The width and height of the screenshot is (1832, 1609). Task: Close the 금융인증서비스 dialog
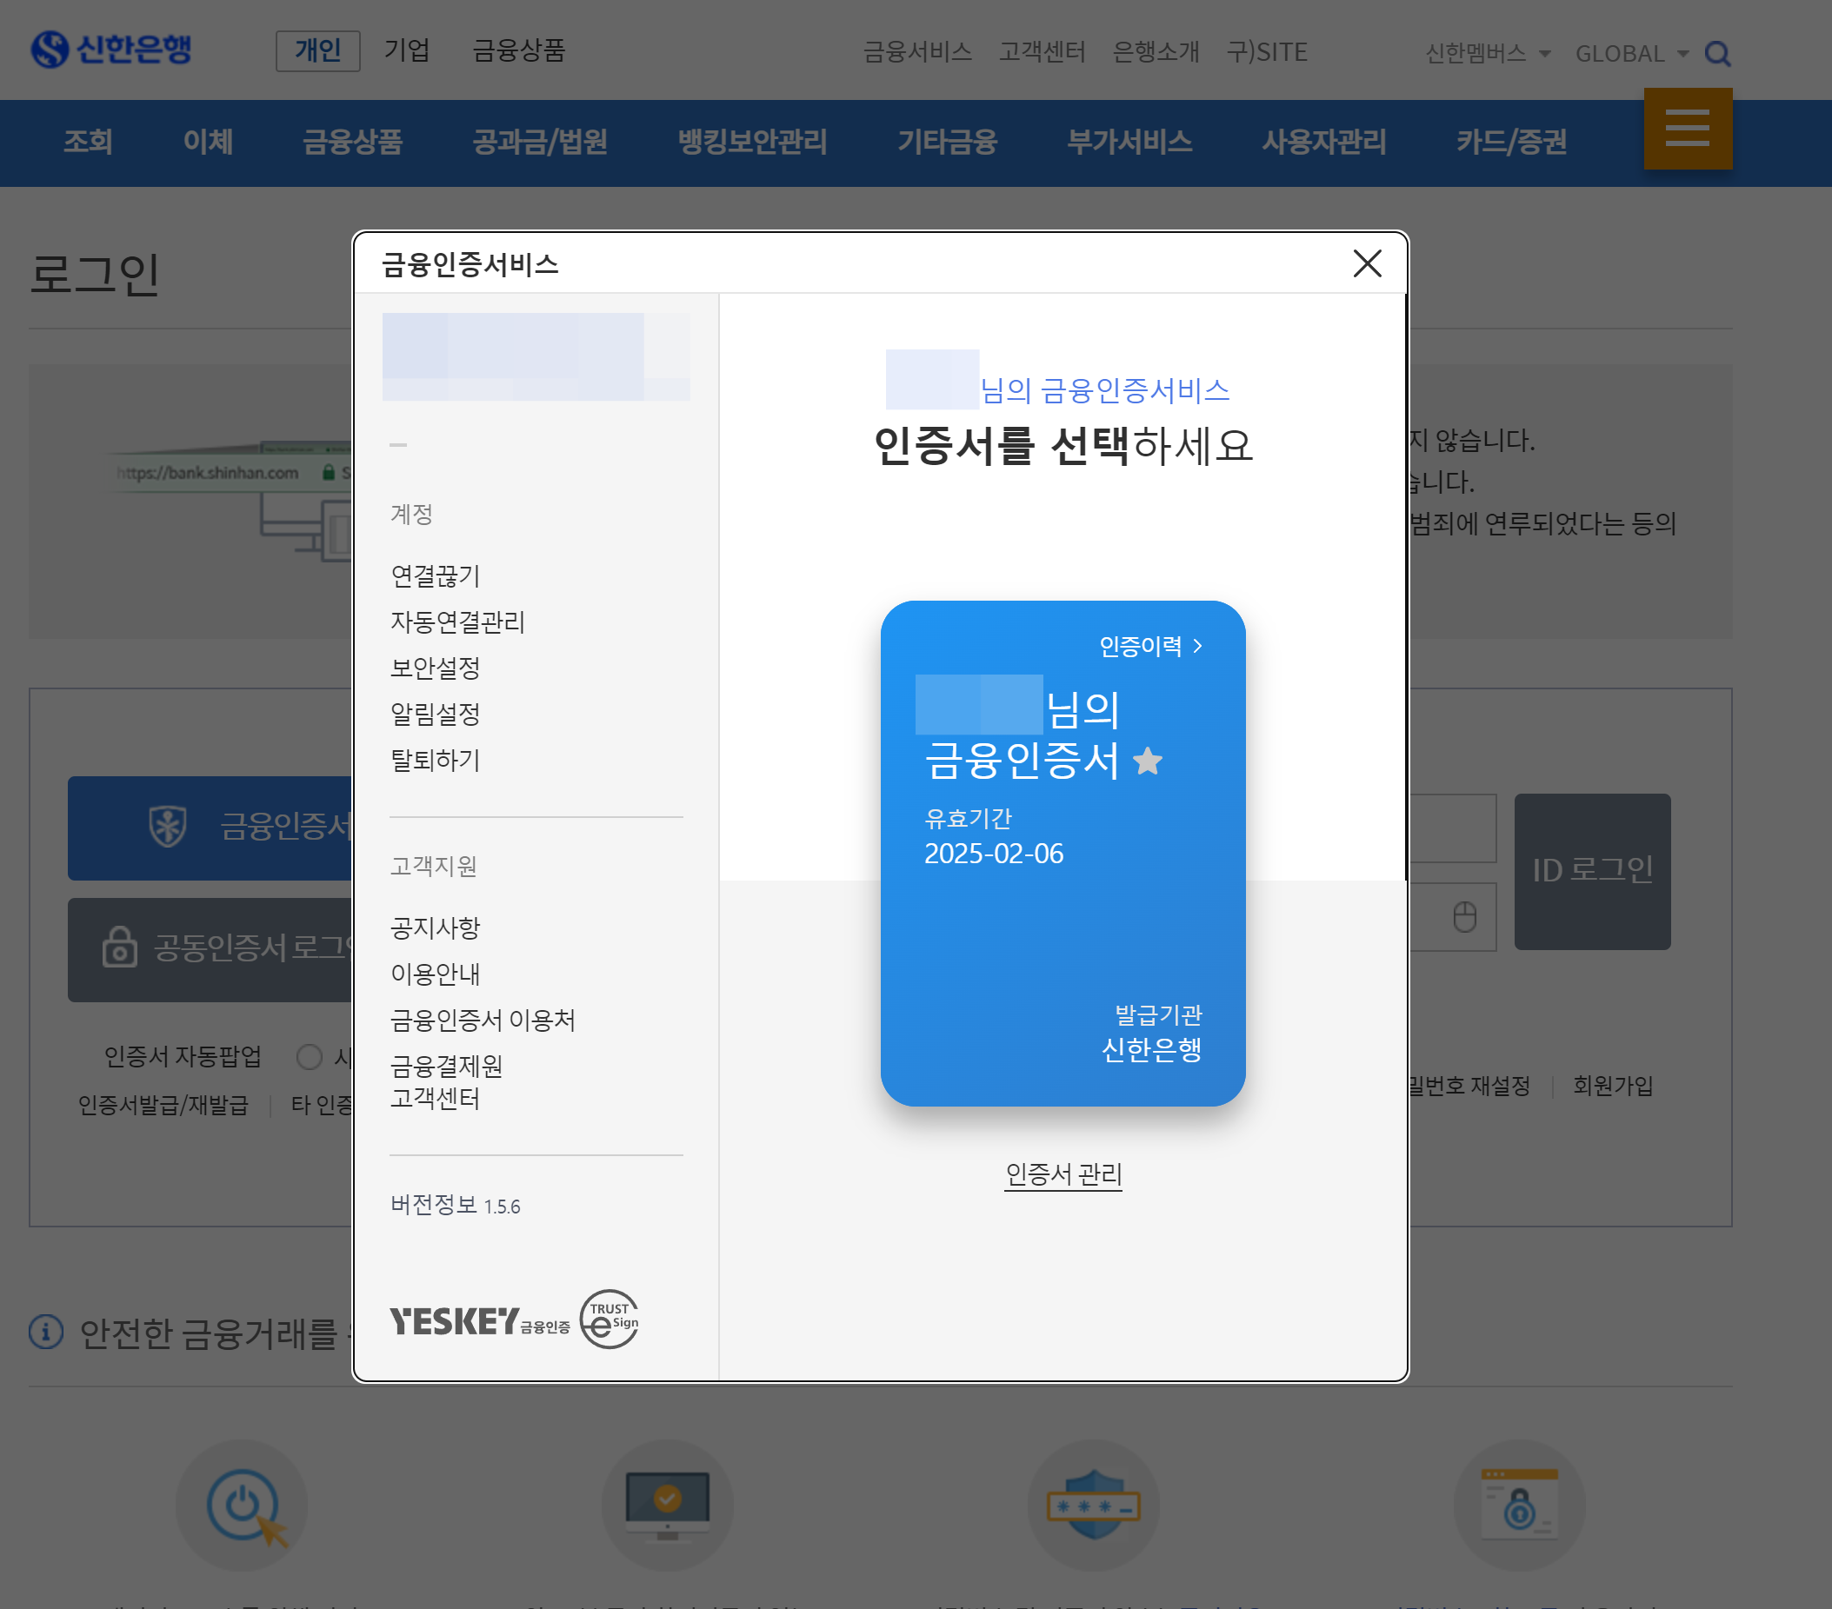1366,263
